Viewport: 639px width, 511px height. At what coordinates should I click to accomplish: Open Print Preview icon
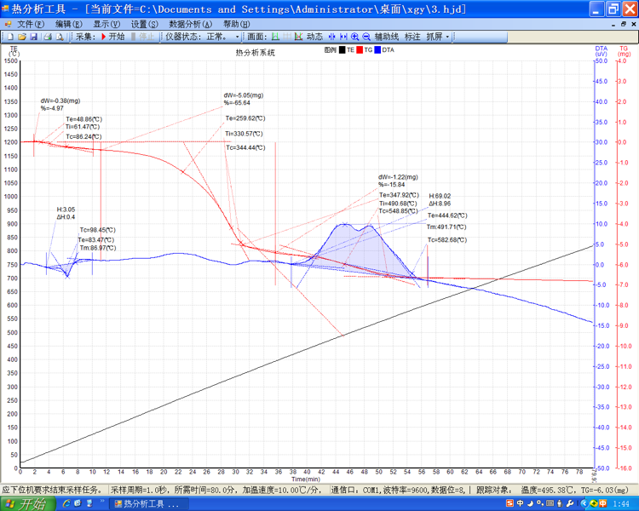coord(60,37)
